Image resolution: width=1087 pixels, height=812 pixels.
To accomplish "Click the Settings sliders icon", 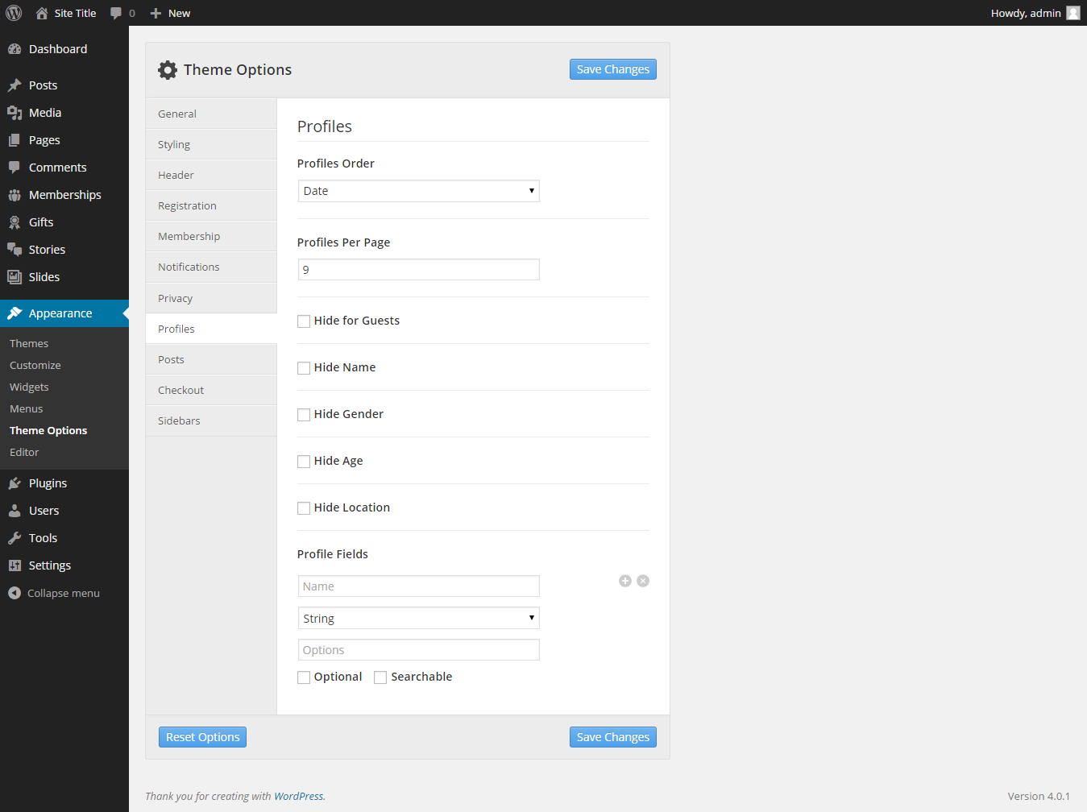I will click(15, 565).
